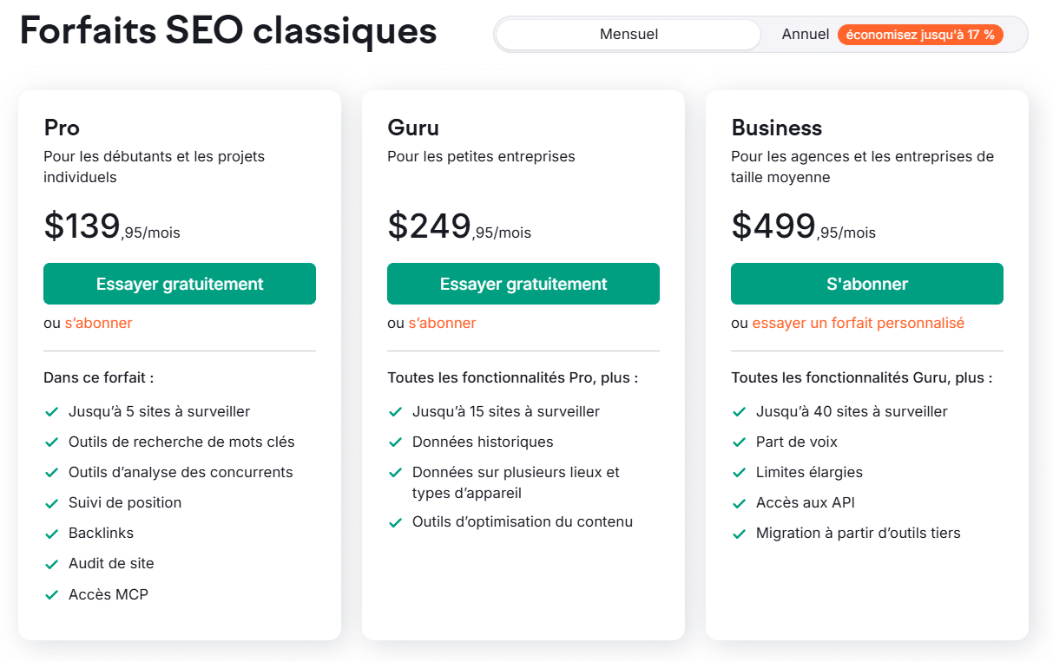Screen dimensions: 1053x662
Task: Start free trial for Guru plan
Action: (x=523, y=284)
